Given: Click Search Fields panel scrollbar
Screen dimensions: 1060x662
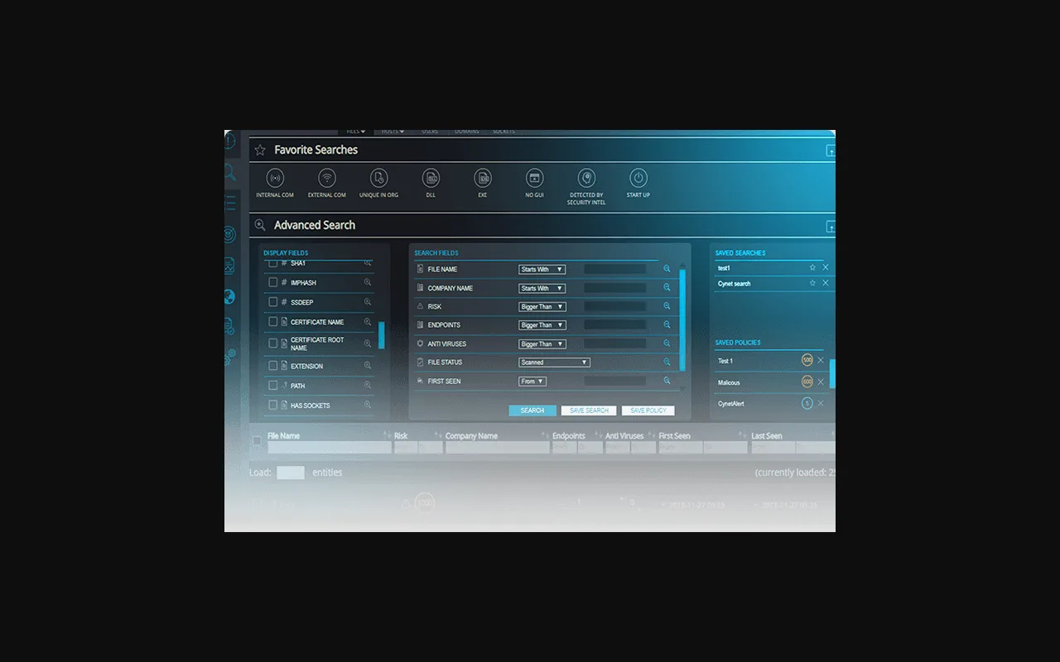Looking at the screenshot, I should click(682, 319).
